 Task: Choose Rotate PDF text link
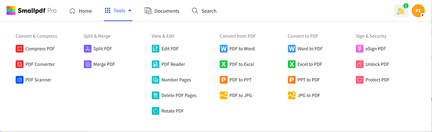[x=173, y=111]
